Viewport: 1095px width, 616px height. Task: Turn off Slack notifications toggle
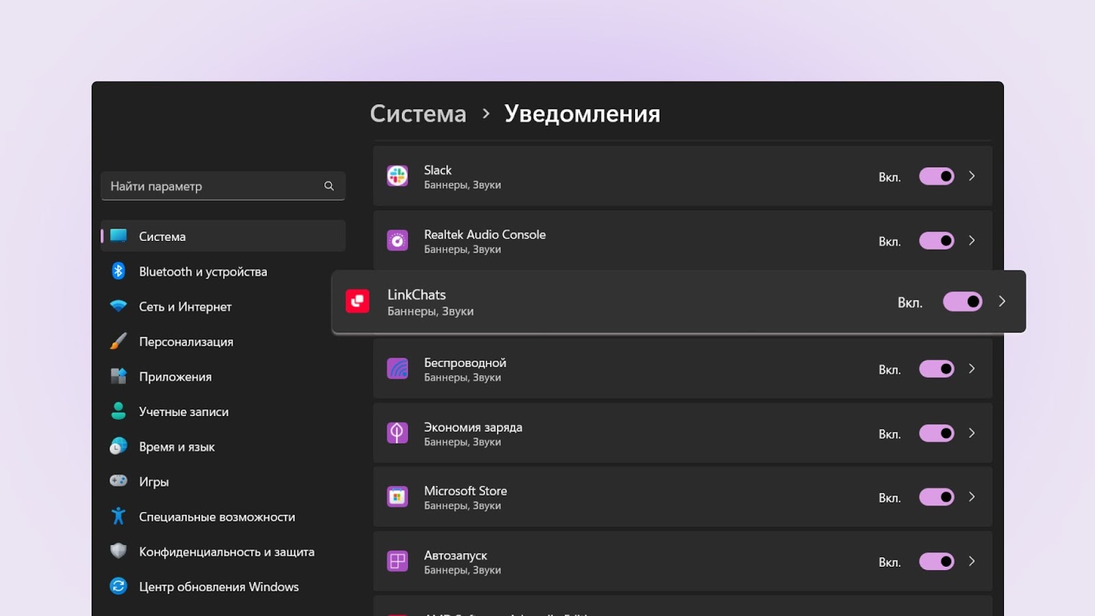[x=936, y=176]
